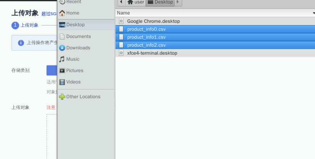Select the Google Chrome.desktop file

click(x=153, y=21)
